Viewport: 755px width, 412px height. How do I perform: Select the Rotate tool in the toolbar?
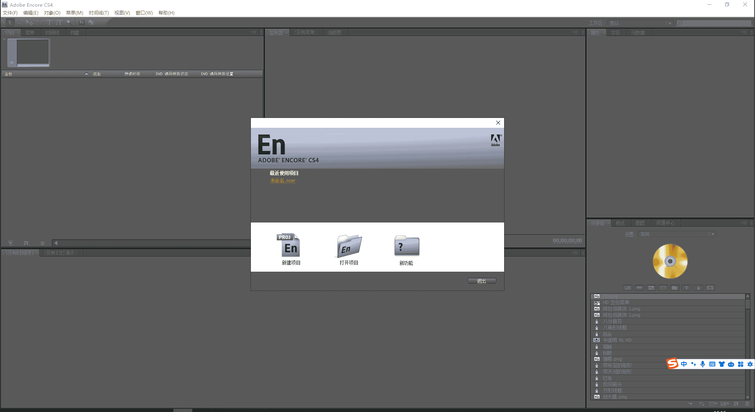(39, 22)
